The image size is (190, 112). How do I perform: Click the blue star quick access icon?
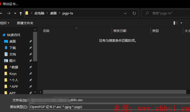coord(4,35)
